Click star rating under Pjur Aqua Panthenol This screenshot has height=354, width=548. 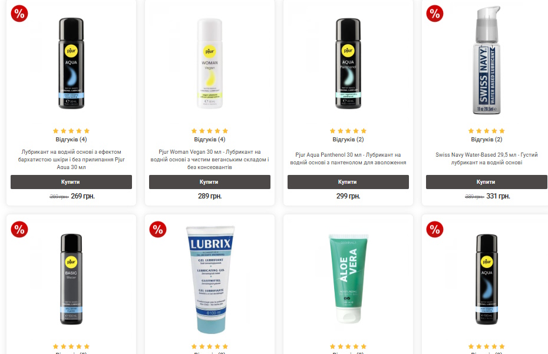tap(348, 131)
